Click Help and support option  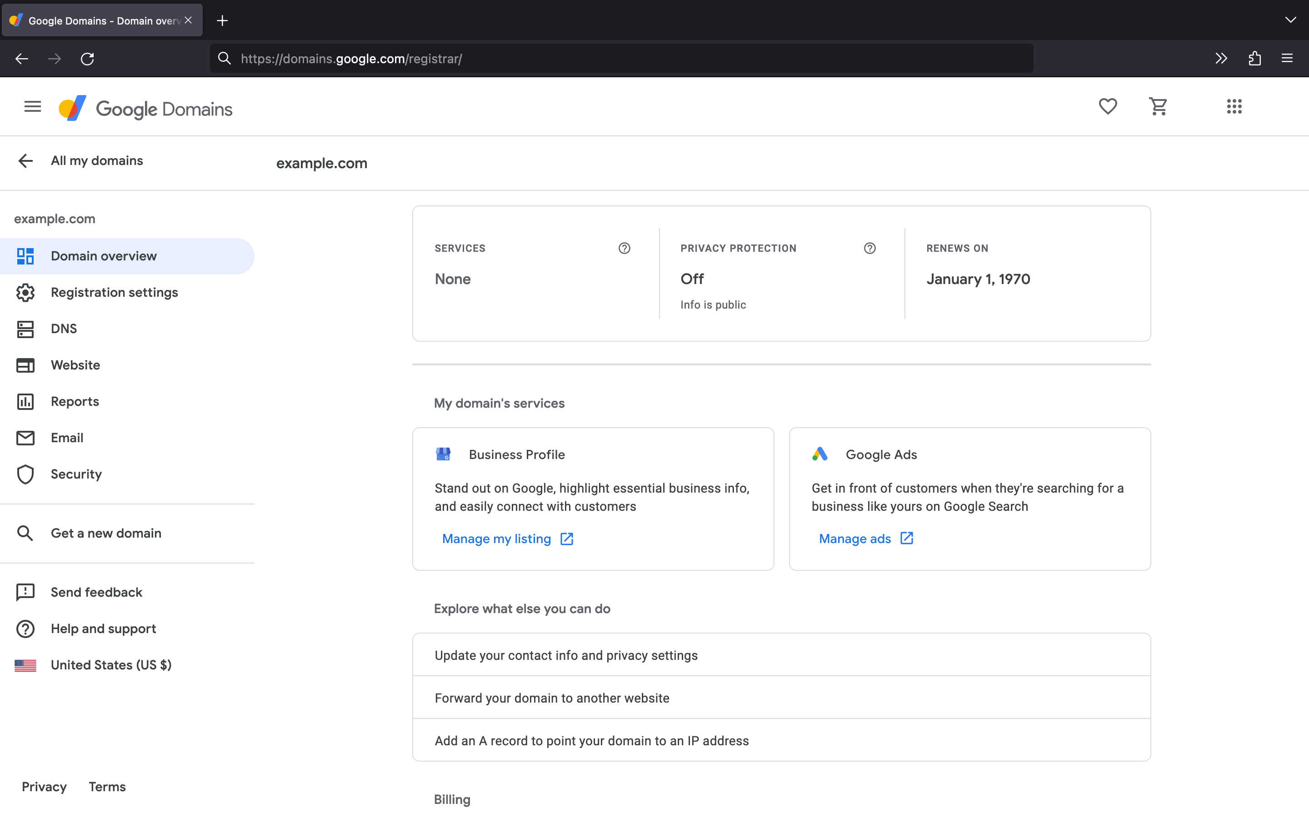(x=104, y=628)
